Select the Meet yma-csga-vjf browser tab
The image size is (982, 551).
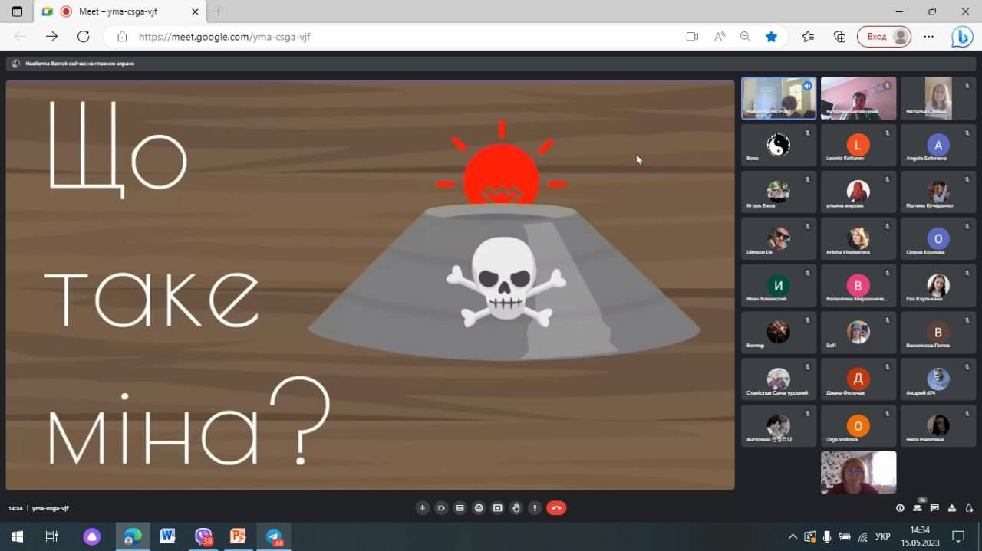pos(120,11)
